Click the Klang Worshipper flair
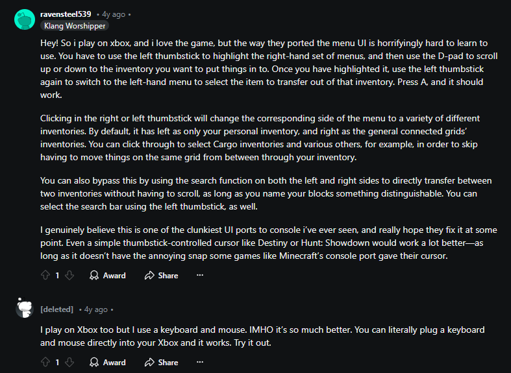Image resolution: width=511 pixels, height=373 pixels. (74, 26)
